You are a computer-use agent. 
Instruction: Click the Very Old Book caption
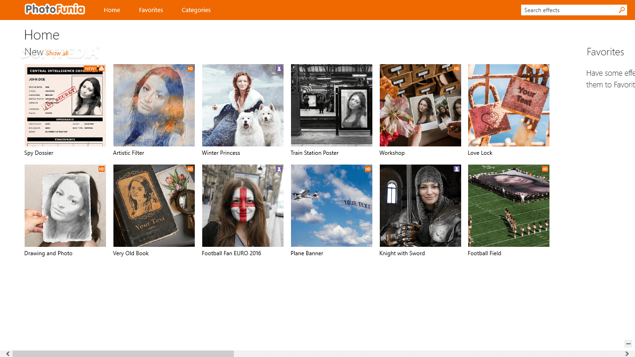click(131, 253)
